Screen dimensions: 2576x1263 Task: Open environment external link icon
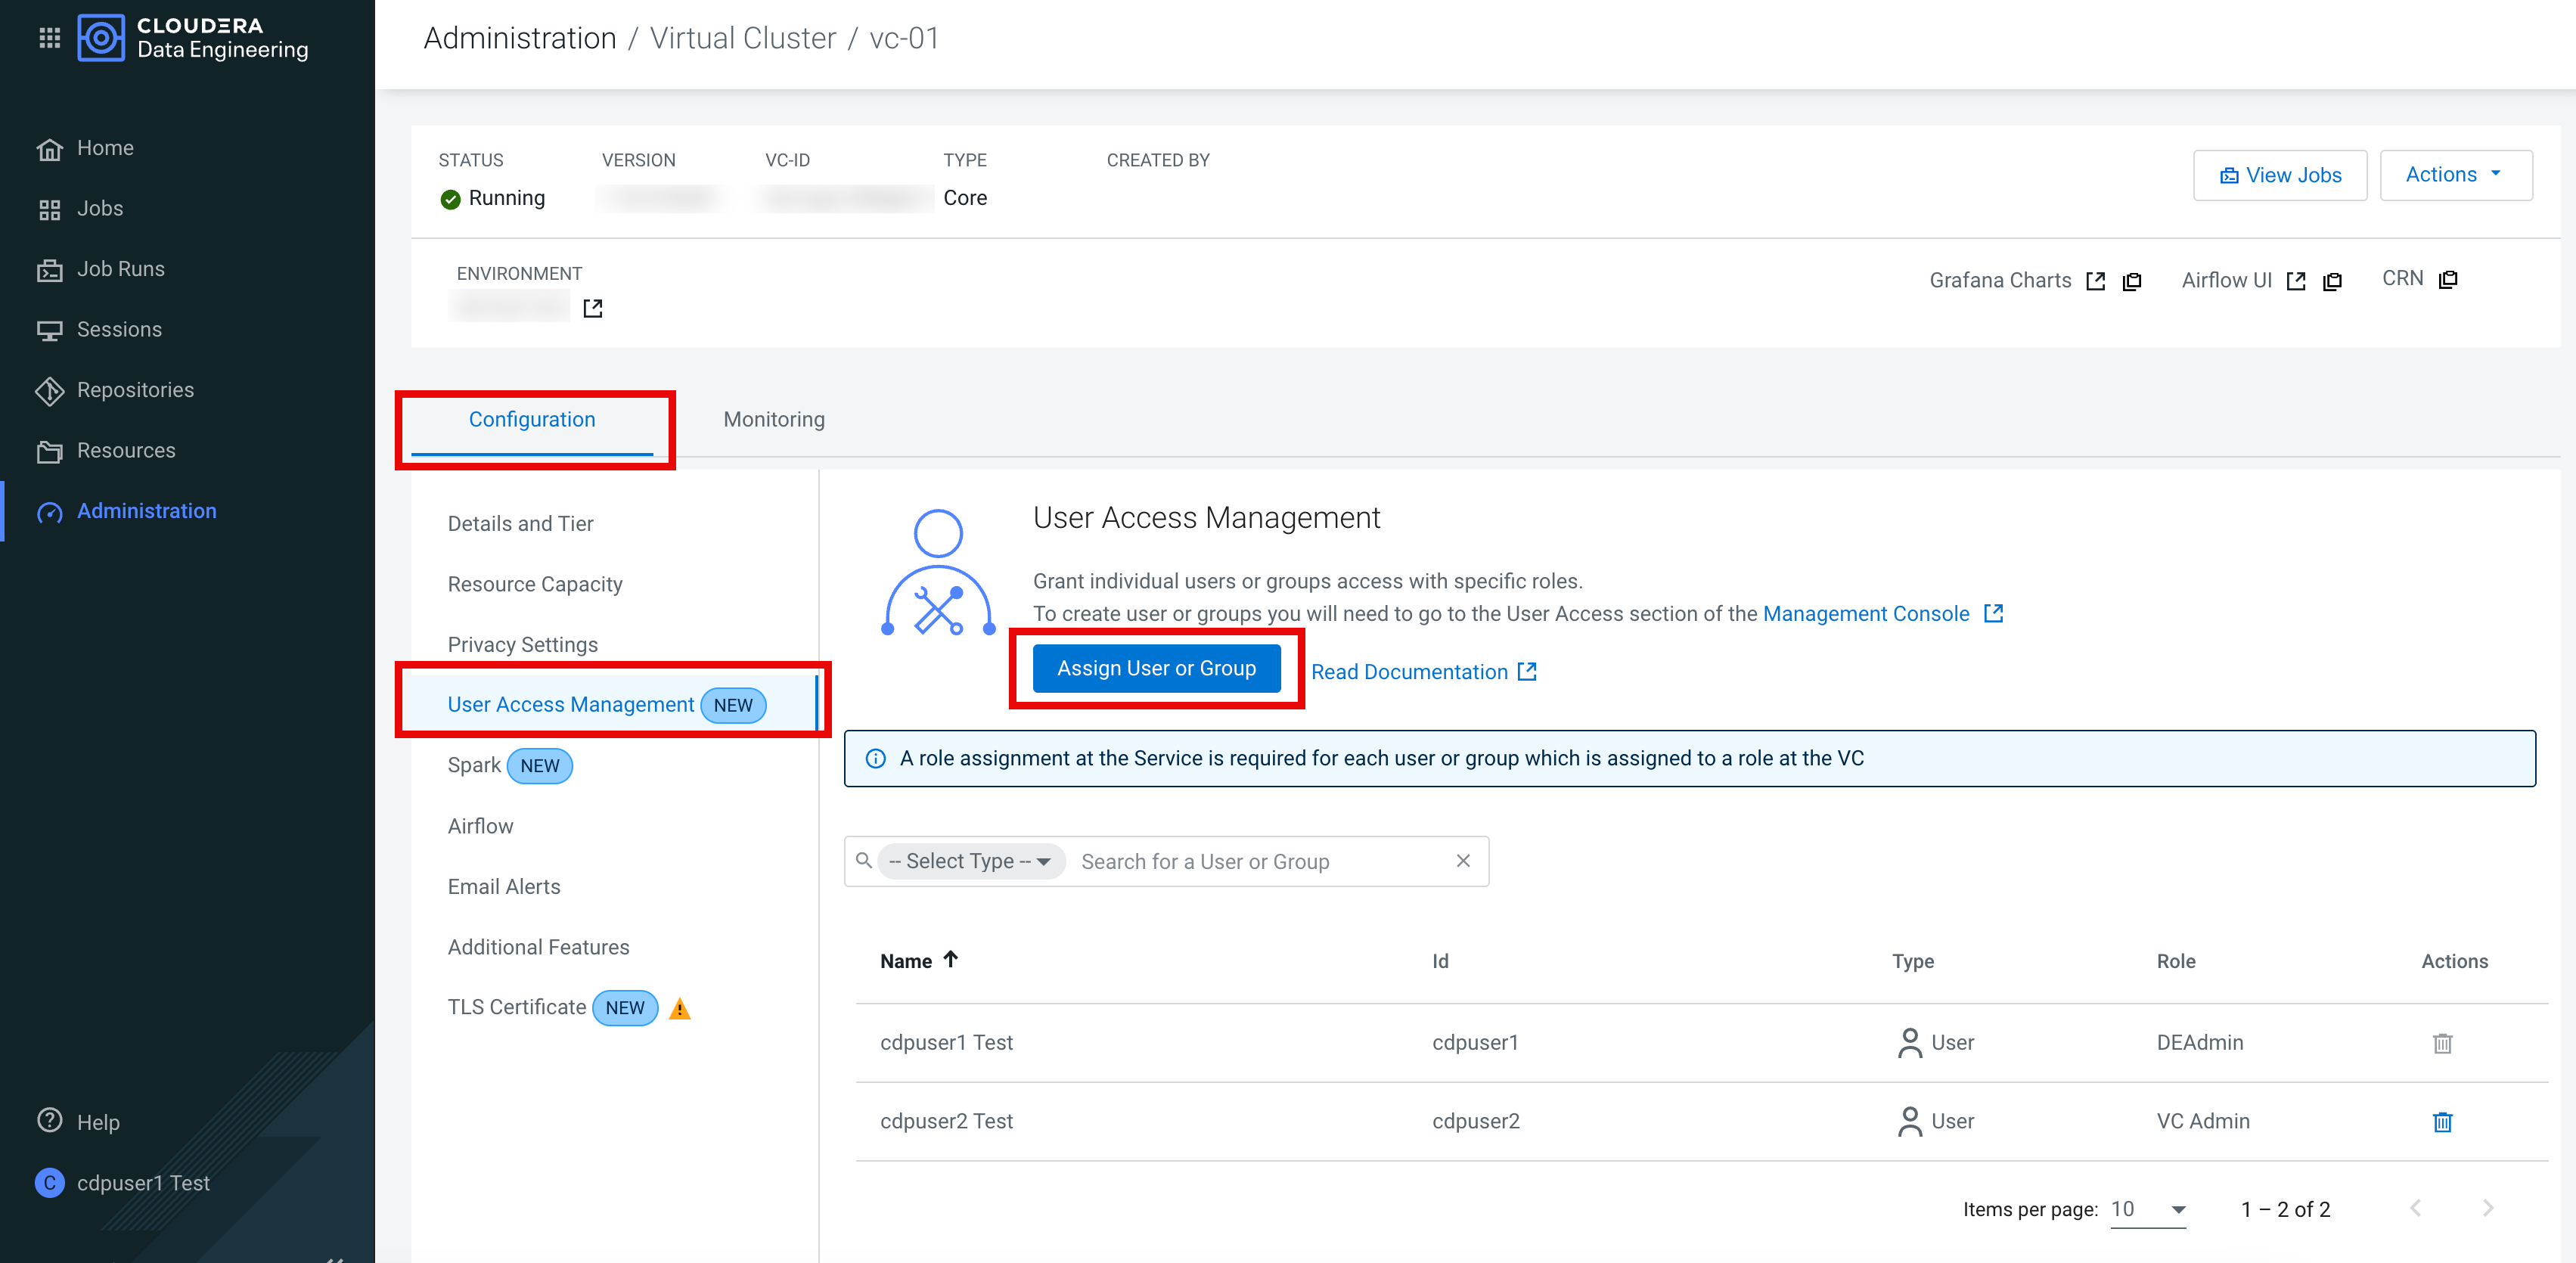pos(593,308)
